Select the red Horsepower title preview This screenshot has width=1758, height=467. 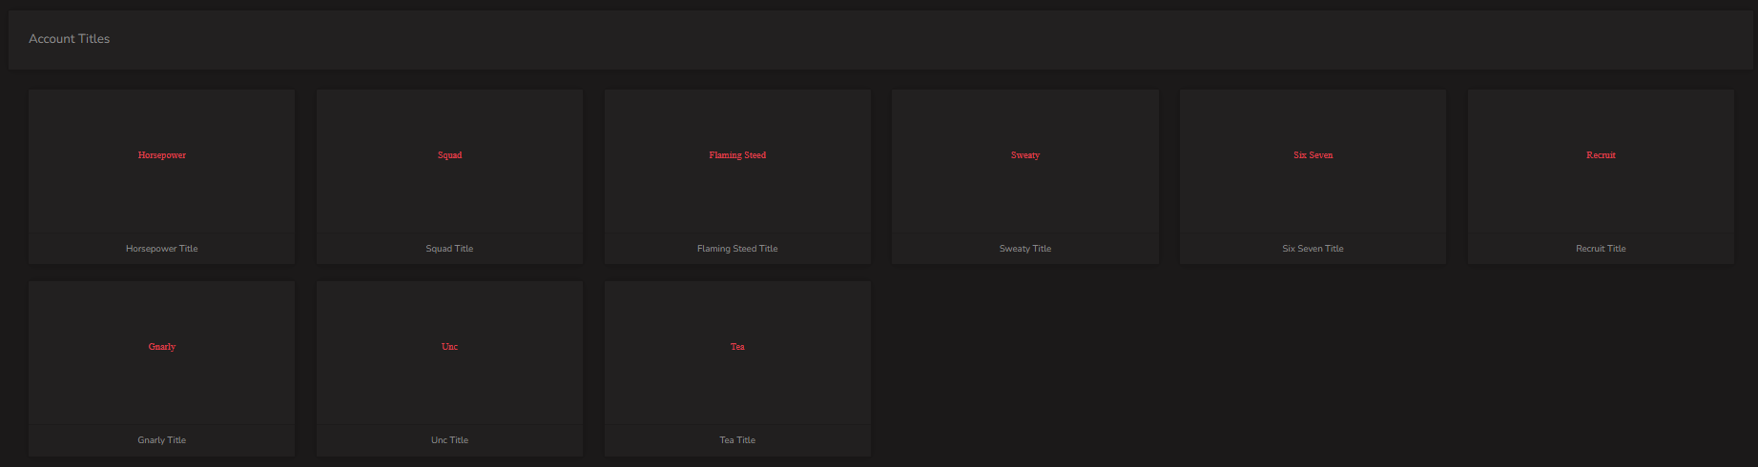click(162, 155)
